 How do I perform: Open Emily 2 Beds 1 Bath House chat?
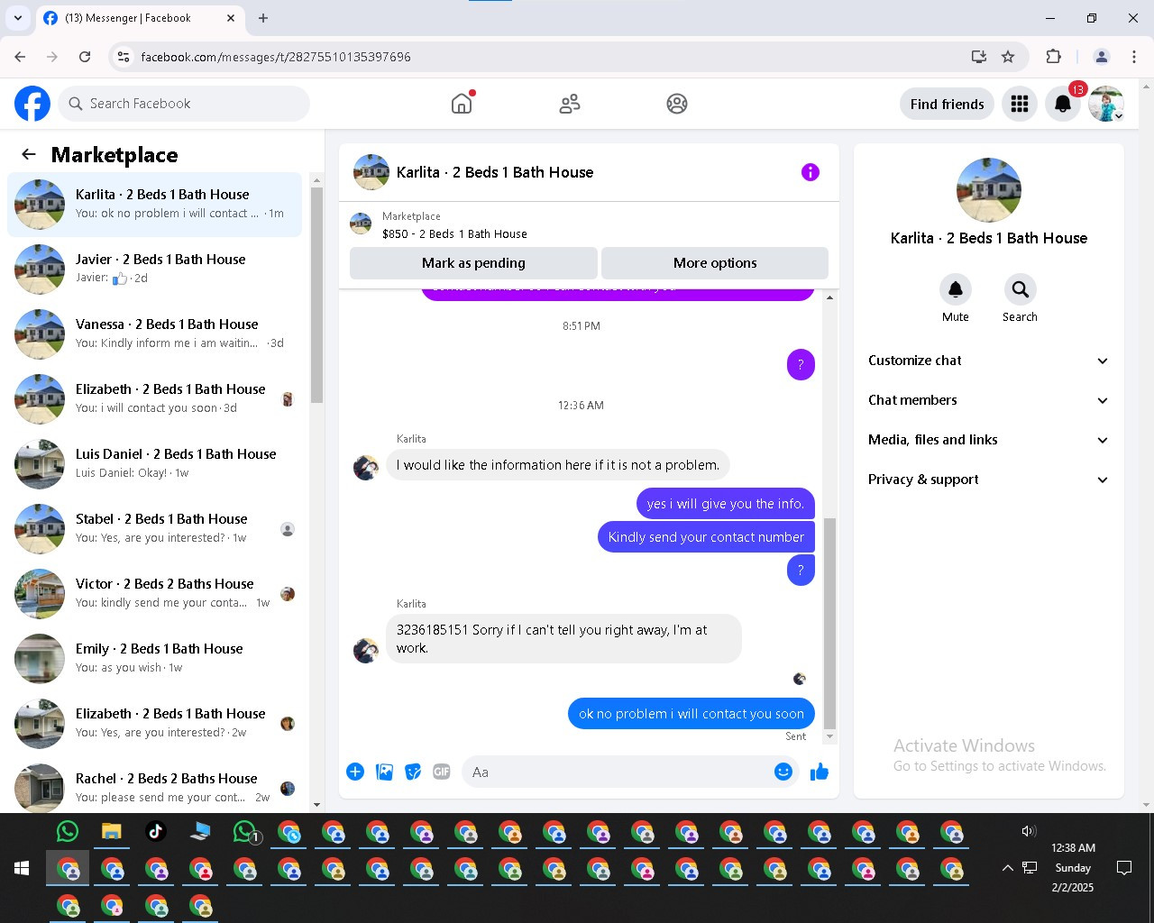(154, 658)
